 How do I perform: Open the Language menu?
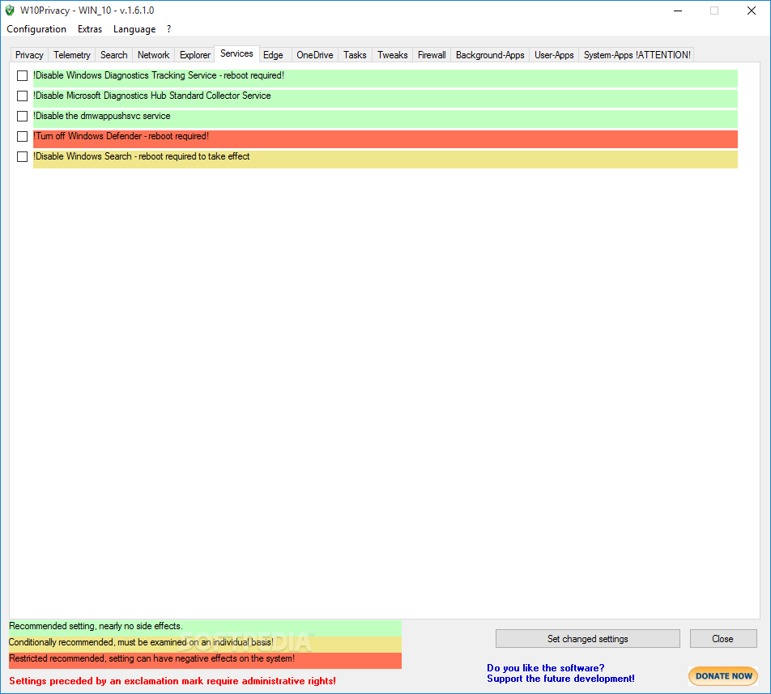pyautogui.click(x=134, y=29)
